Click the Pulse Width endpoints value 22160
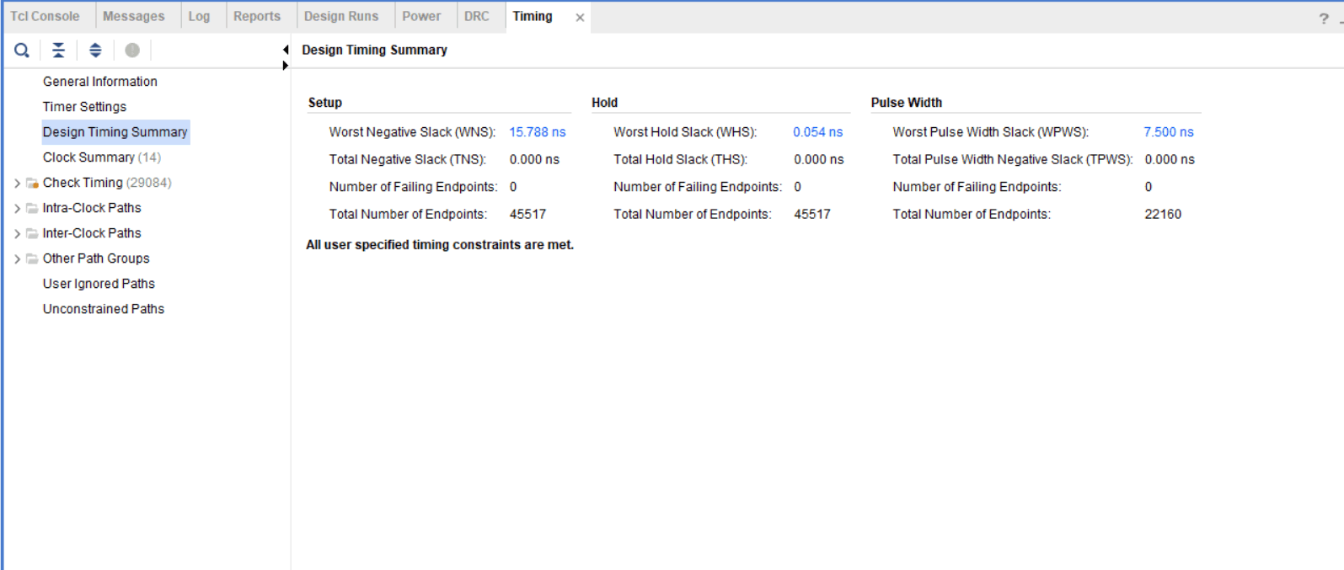 [x=1163, y=214]
